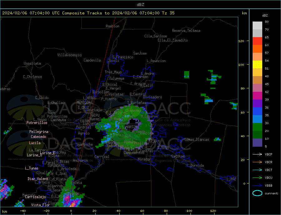
Task: Click the bright green 20 dBZ legend swatch
Action: [x=257, y=127]
